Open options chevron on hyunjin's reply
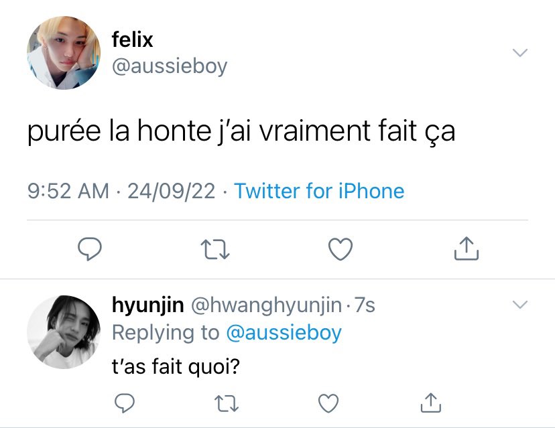 (520, 305)
